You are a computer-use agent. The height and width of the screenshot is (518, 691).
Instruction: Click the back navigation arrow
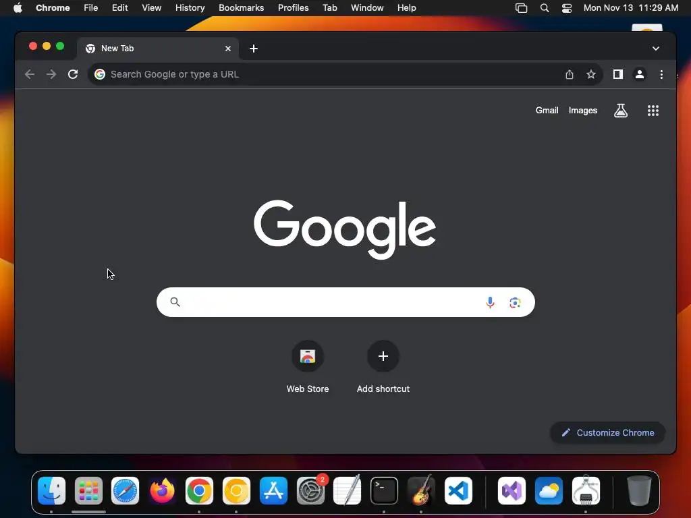(x=30, y=74)
